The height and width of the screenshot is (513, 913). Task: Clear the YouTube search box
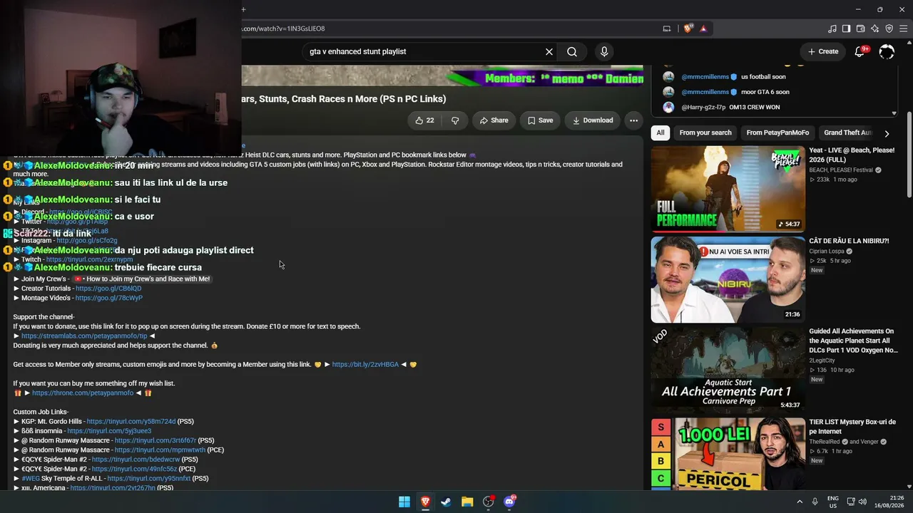click(x=549, y=51)
